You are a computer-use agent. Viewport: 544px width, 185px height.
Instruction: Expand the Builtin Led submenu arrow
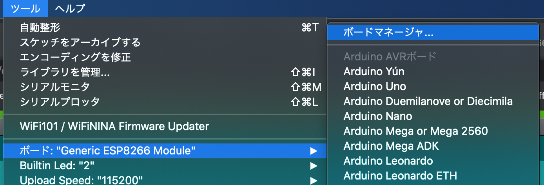pos(313,166)
